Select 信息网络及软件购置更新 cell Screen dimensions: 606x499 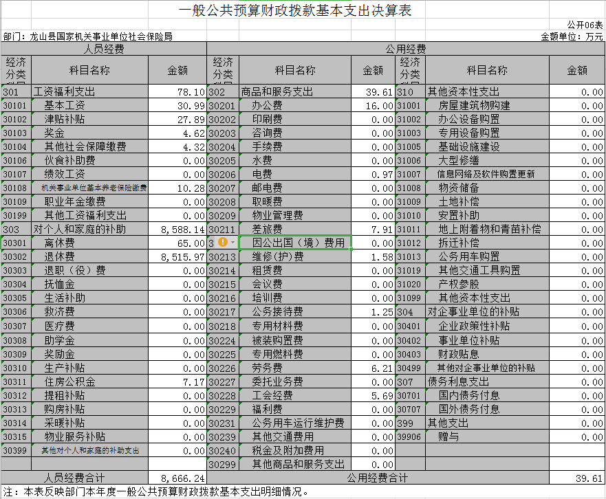tap(487, 174)
